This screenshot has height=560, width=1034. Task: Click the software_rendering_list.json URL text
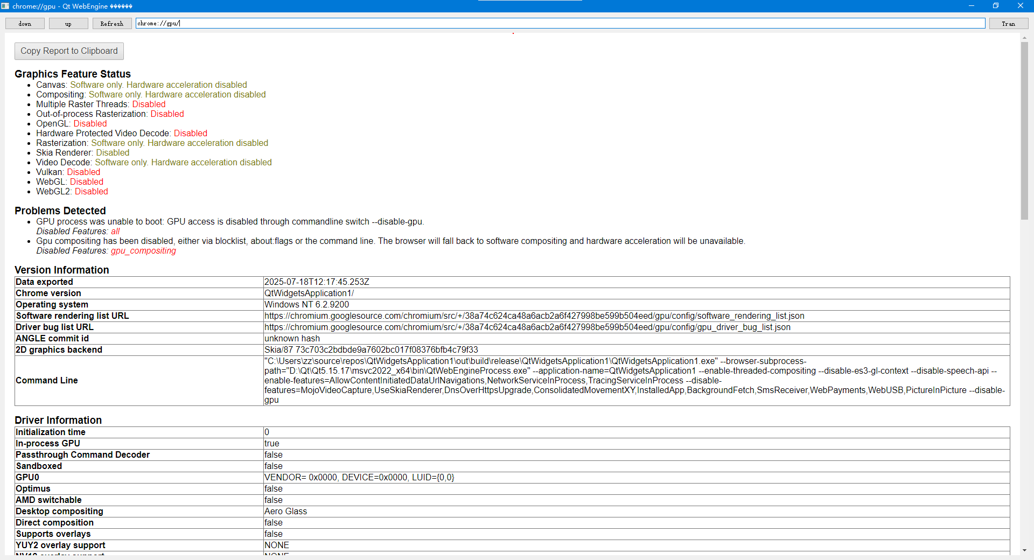(x=534, y=316)
